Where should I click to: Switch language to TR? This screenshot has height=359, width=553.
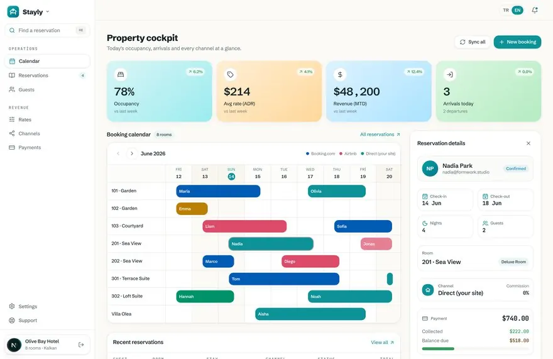[x=506, y=10]
